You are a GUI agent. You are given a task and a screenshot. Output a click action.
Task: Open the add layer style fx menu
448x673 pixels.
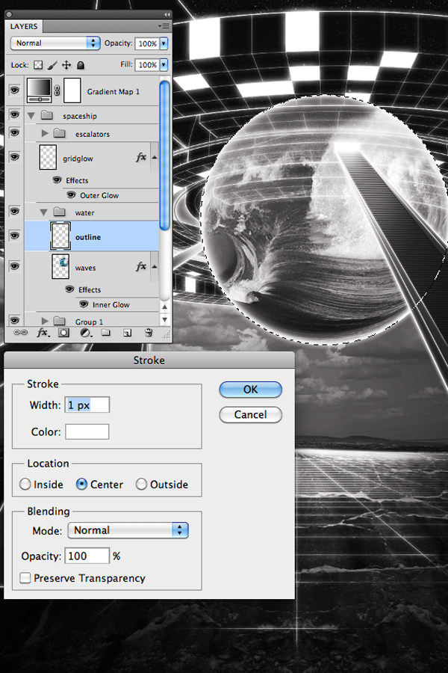coord(43,333)
